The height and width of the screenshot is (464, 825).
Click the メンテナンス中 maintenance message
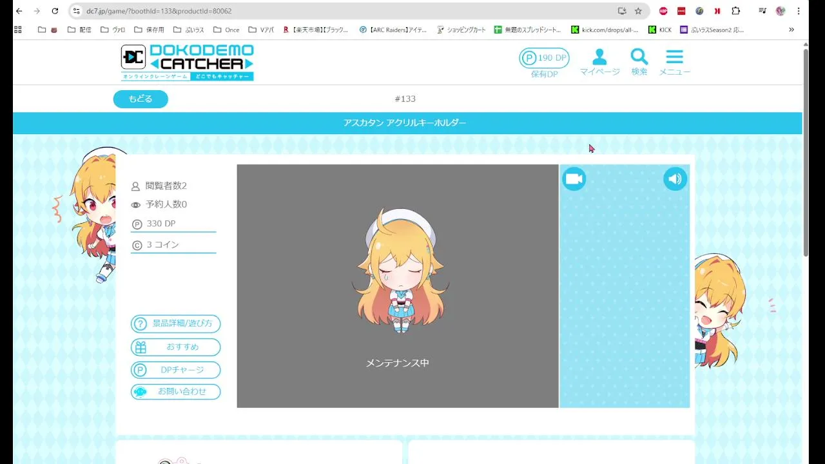pos(398,363)
